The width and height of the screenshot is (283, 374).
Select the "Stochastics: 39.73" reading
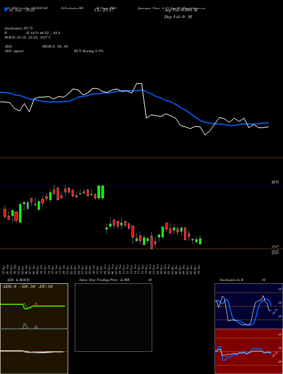[18, 28]
